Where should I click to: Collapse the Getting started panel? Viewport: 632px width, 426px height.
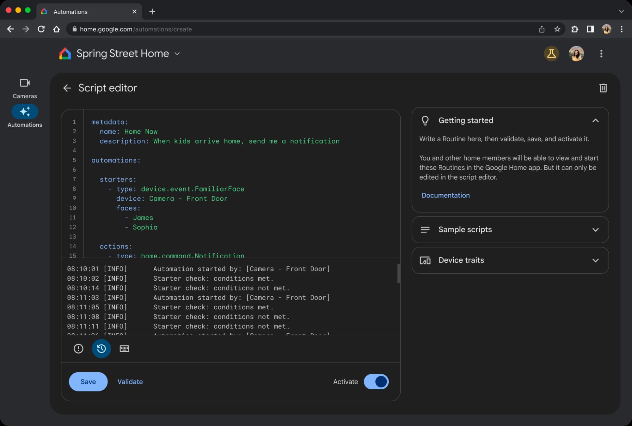pos(595,120)
